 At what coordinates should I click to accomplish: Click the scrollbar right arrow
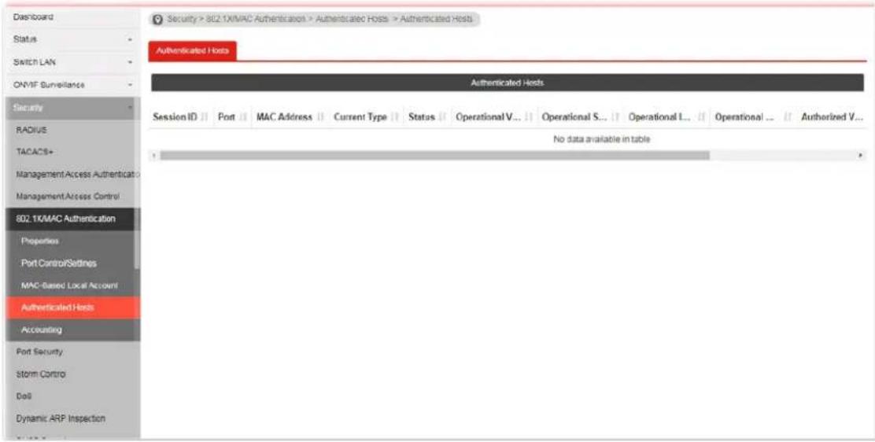(861, 155)
